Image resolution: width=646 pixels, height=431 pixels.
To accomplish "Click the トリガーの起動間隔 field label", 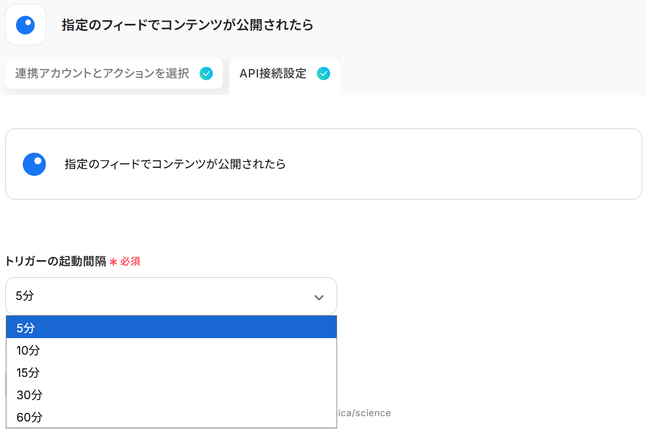I will (x=56, y=261).
